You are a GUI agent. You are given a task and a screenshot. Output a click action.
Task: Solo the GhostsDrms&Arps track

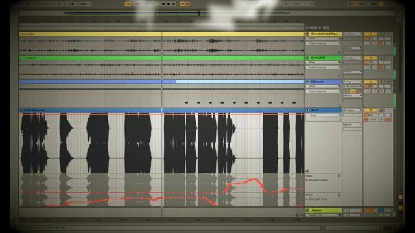pos(381,34)
